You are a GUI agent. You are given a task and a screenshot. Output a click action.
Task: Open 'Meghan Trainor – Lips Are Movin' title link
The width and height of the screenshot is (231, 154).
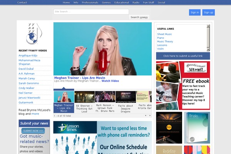(80, 78)
